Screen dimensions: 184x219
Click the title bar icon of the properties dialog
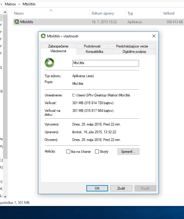43,36
